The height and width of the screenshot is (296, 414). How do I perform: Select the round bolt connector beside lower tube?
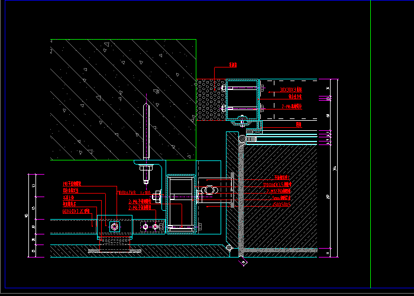(209, 191)
